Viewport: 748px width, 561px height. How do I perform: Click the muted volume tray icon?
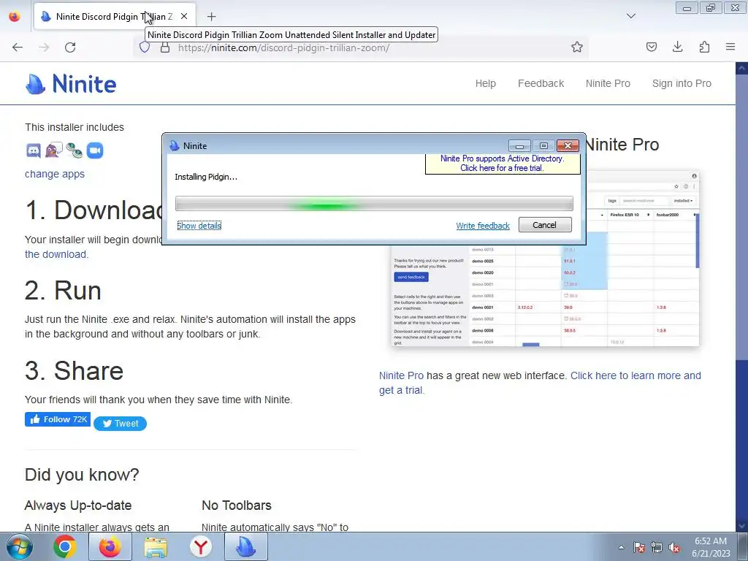point(674,547)
